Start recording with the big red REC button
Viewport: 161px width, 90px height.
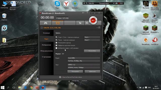[x=93, y=20]
